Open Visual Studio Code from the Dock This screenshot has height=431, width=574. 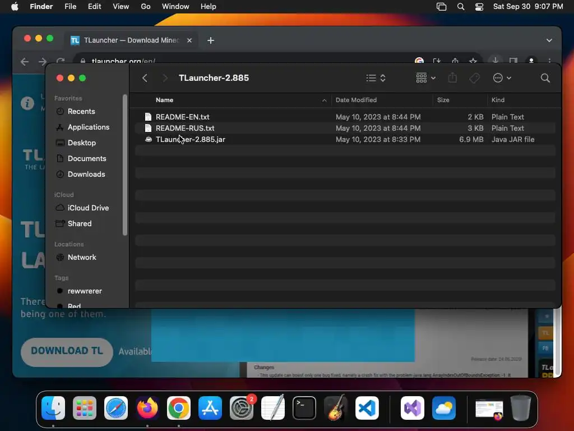click(x=367, y=408)
